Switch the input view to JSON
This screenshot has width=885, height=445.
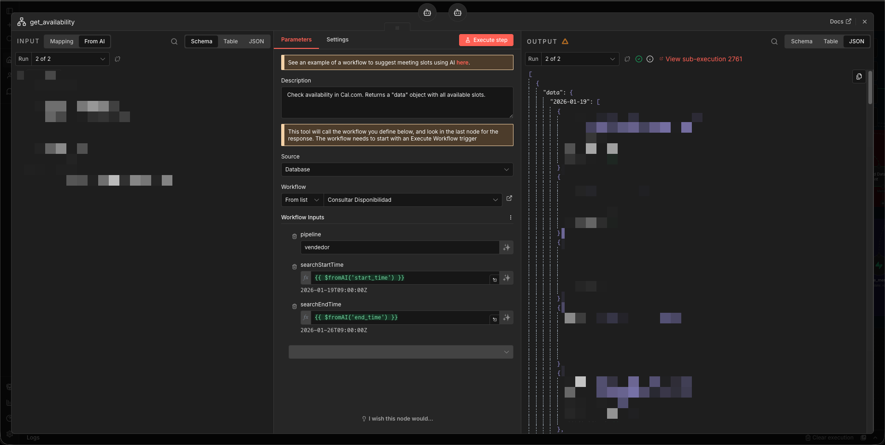[x=256, y=41]
